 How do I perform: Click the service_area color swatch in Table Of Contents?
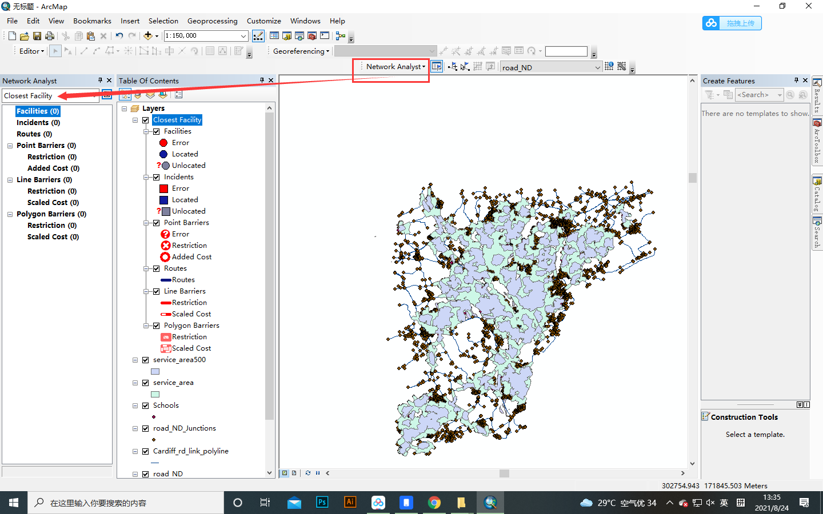click(155, 394)
